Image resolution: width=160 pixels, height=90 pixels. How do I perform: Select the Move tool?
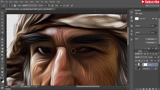point(2,13)
